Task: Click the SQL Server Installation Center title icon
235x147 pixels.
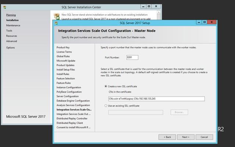Action: pos(4,7)
